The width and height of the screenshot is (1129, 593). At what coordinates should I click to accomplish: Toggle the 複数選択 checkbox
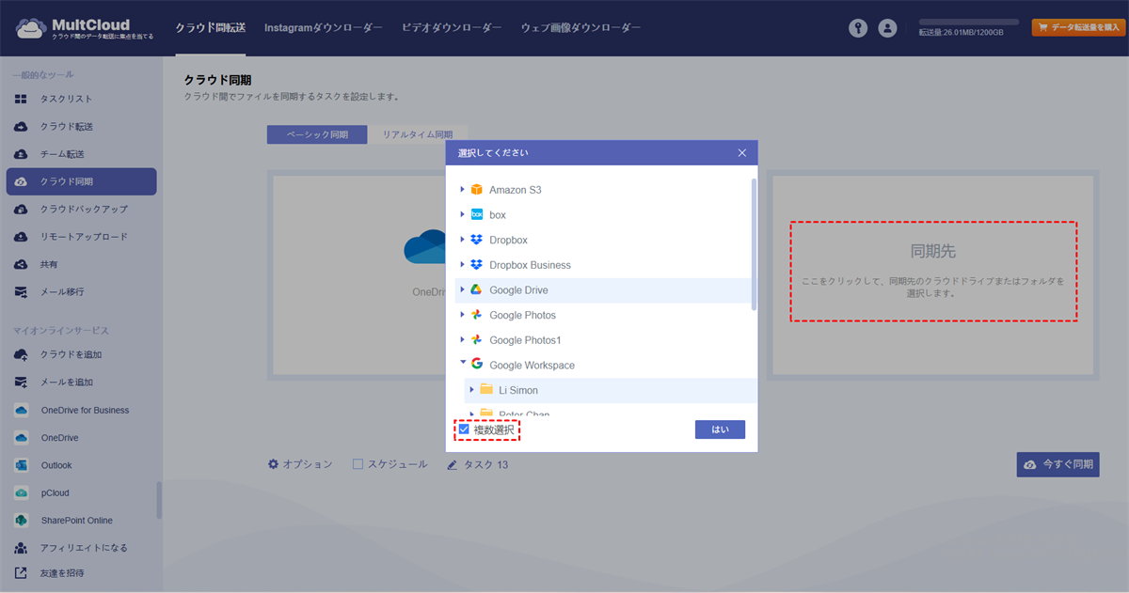click(x=464, y=429)
